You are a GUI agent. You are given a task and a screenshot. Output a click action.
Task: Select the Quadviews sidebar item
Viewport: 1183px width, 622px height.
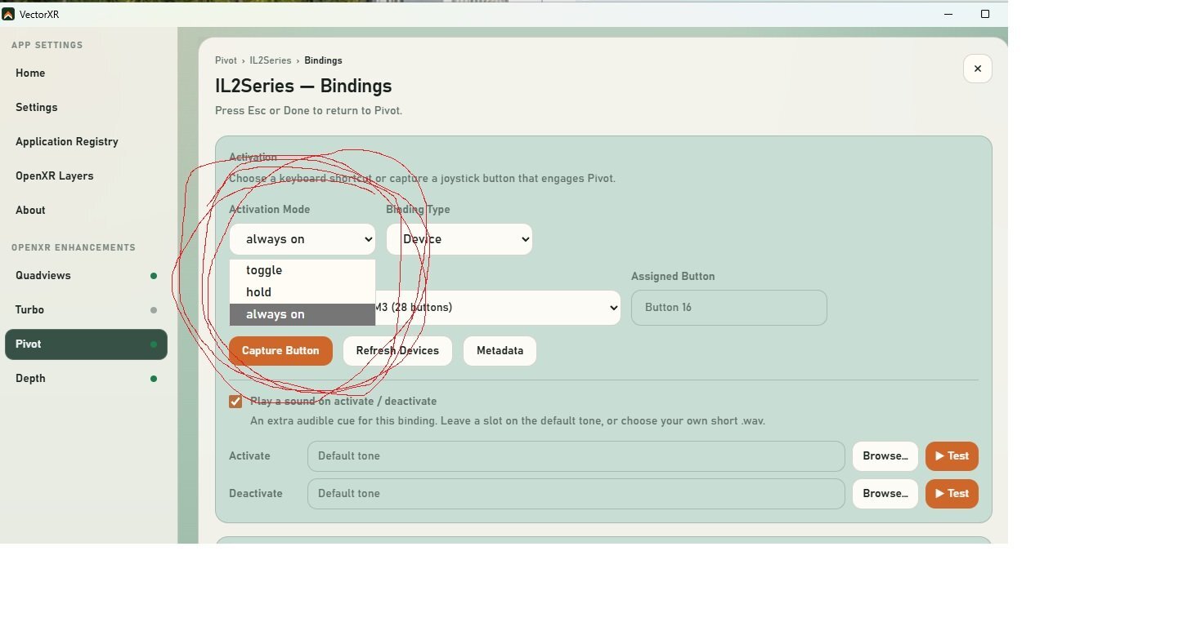click(x=43, y=276)
